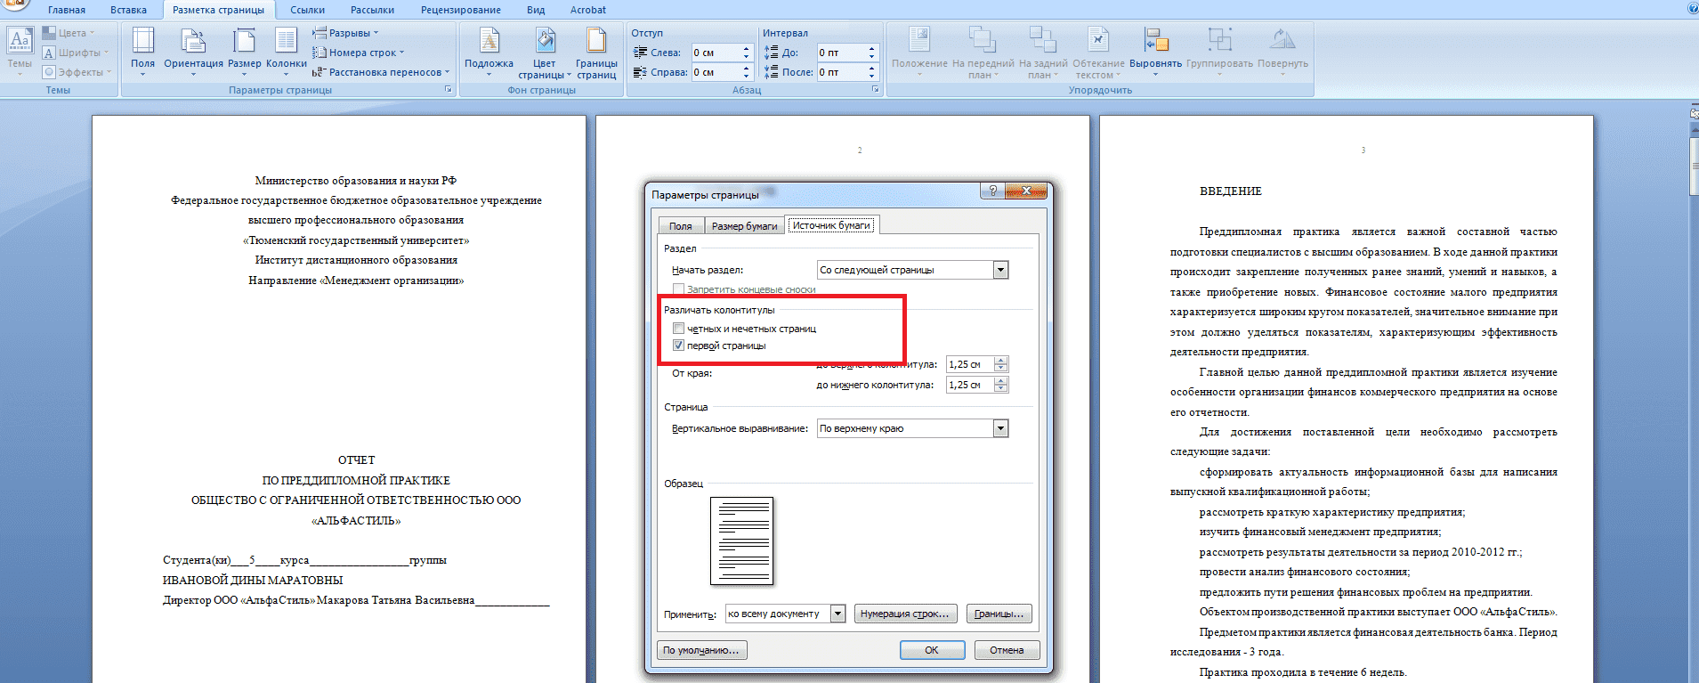Click left indent (Слева) input field
The width and height of the screenshot is (1699, 683).
[716, 53]
